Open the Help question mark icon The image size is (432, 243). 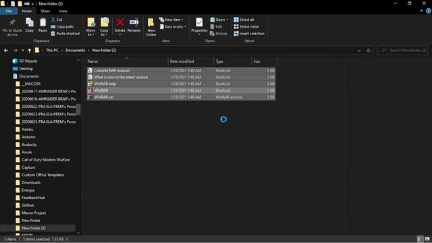tap(429, 11)
